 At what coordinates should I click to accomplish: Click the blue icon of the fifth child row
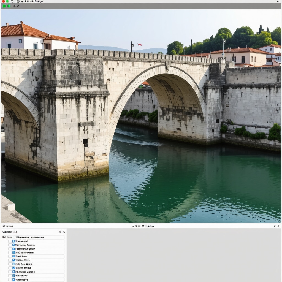(x=13, y=256)
